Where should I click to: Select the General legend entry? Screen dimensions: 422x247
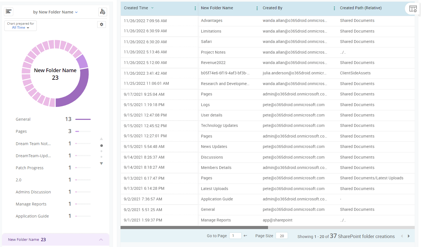[23, 119]
